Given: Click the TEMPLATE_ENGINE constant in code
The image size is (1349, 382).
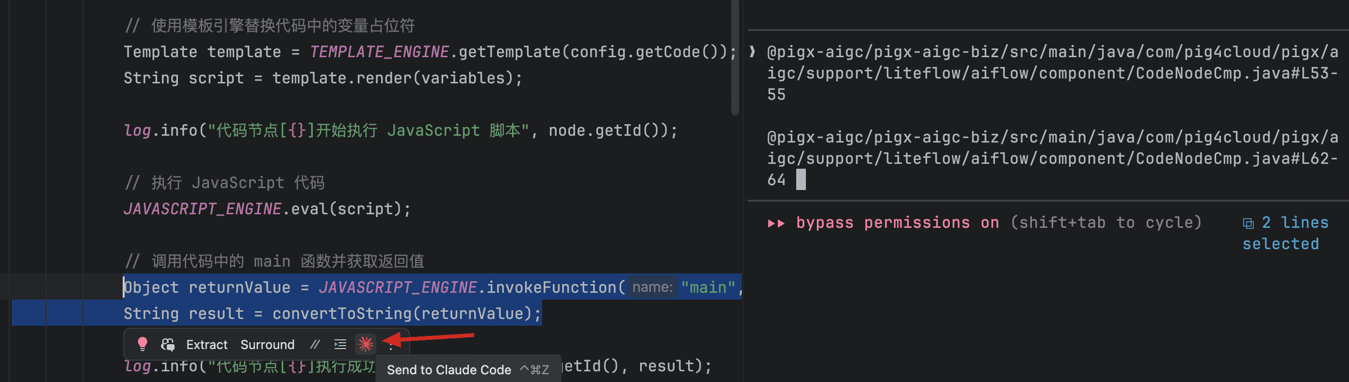Looking at the screenshot, I should click(379, 52).
